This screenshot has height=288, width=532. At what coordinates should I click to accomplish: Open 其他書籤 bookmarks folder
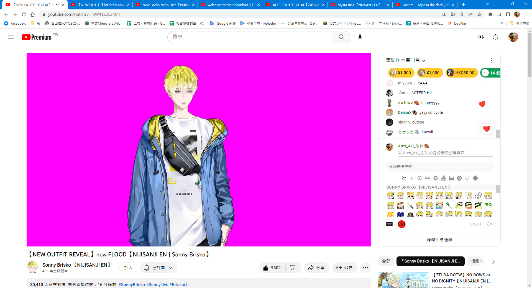[520, 24]
